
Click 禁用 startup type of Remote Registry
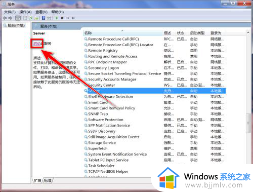pos(194,51)
